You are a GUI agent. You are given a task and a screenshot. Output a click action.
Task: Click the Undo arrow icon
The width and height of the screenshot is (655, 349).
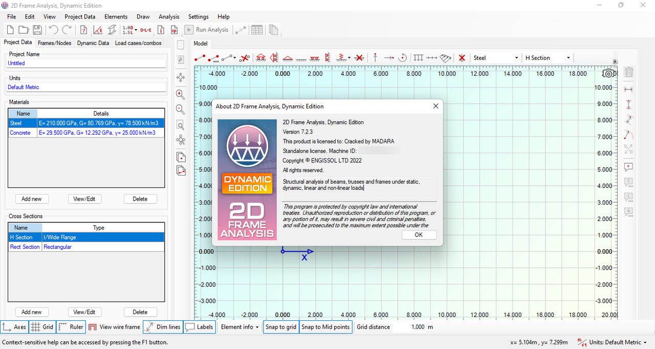53,30
